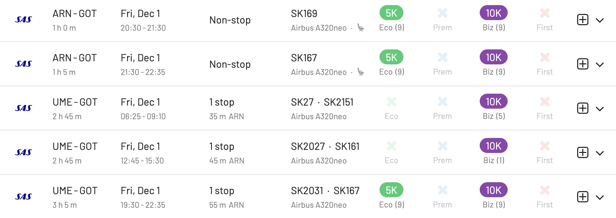Select 10K Biz (5) on the 06:25 flight
616x218 pixels.
click(494, 102)
